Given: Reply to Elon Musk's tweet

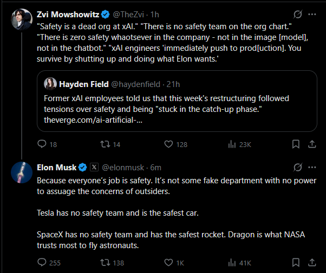Looking at the screenshot, I should click(42, 263).
